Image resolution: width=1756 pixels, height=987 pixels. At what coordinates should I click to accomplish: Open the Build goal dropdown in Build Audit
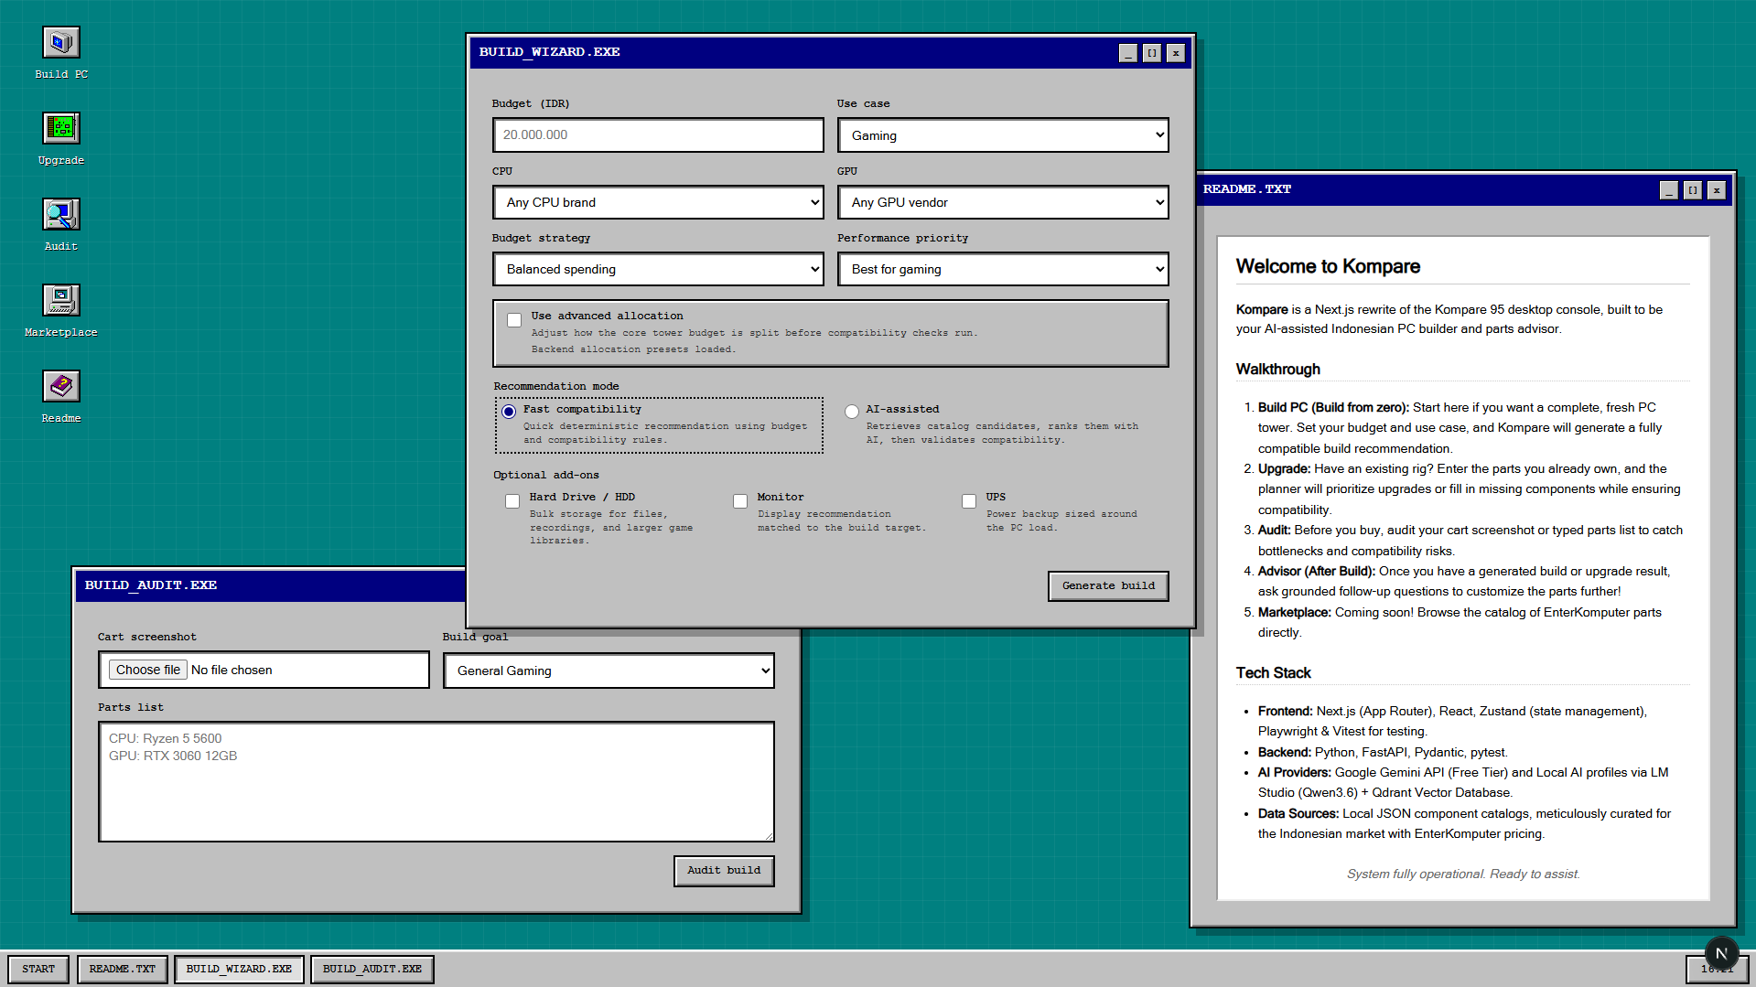click(609, 671)
